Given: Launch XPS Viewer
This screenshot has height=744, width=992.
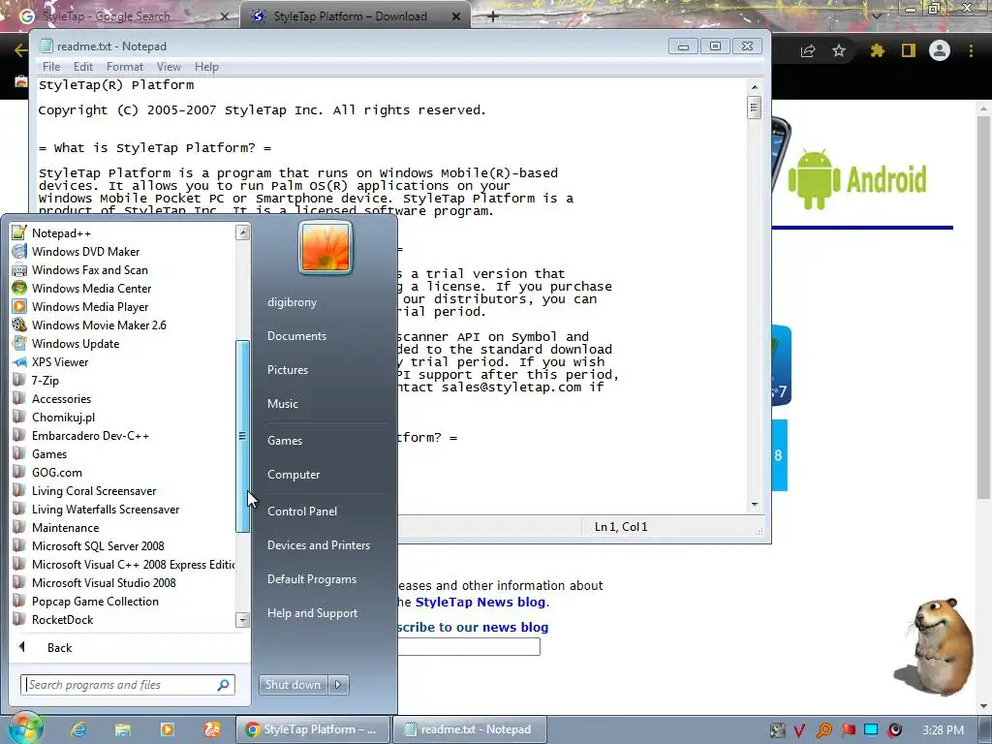Looking at the screenshot, I should pyautogui.click(x=59, y=361).
